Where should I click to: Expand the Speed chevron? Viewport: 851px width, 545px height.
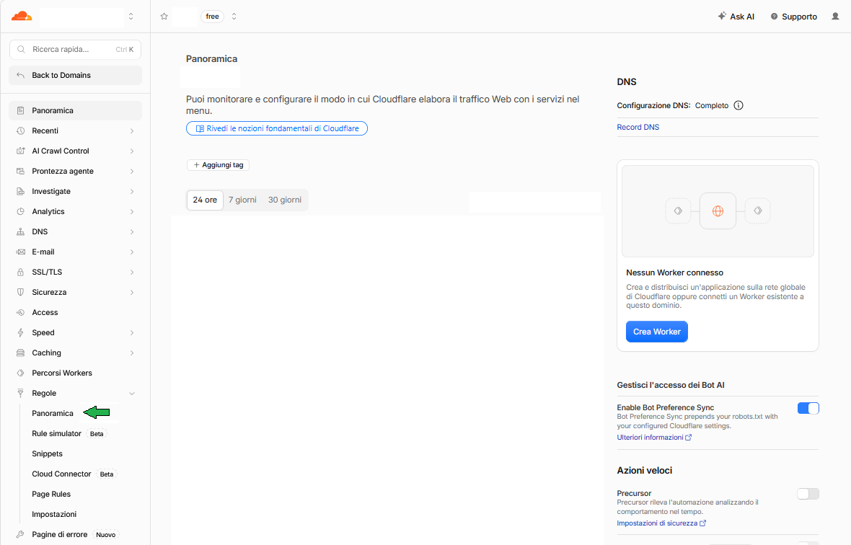point(132,333)
